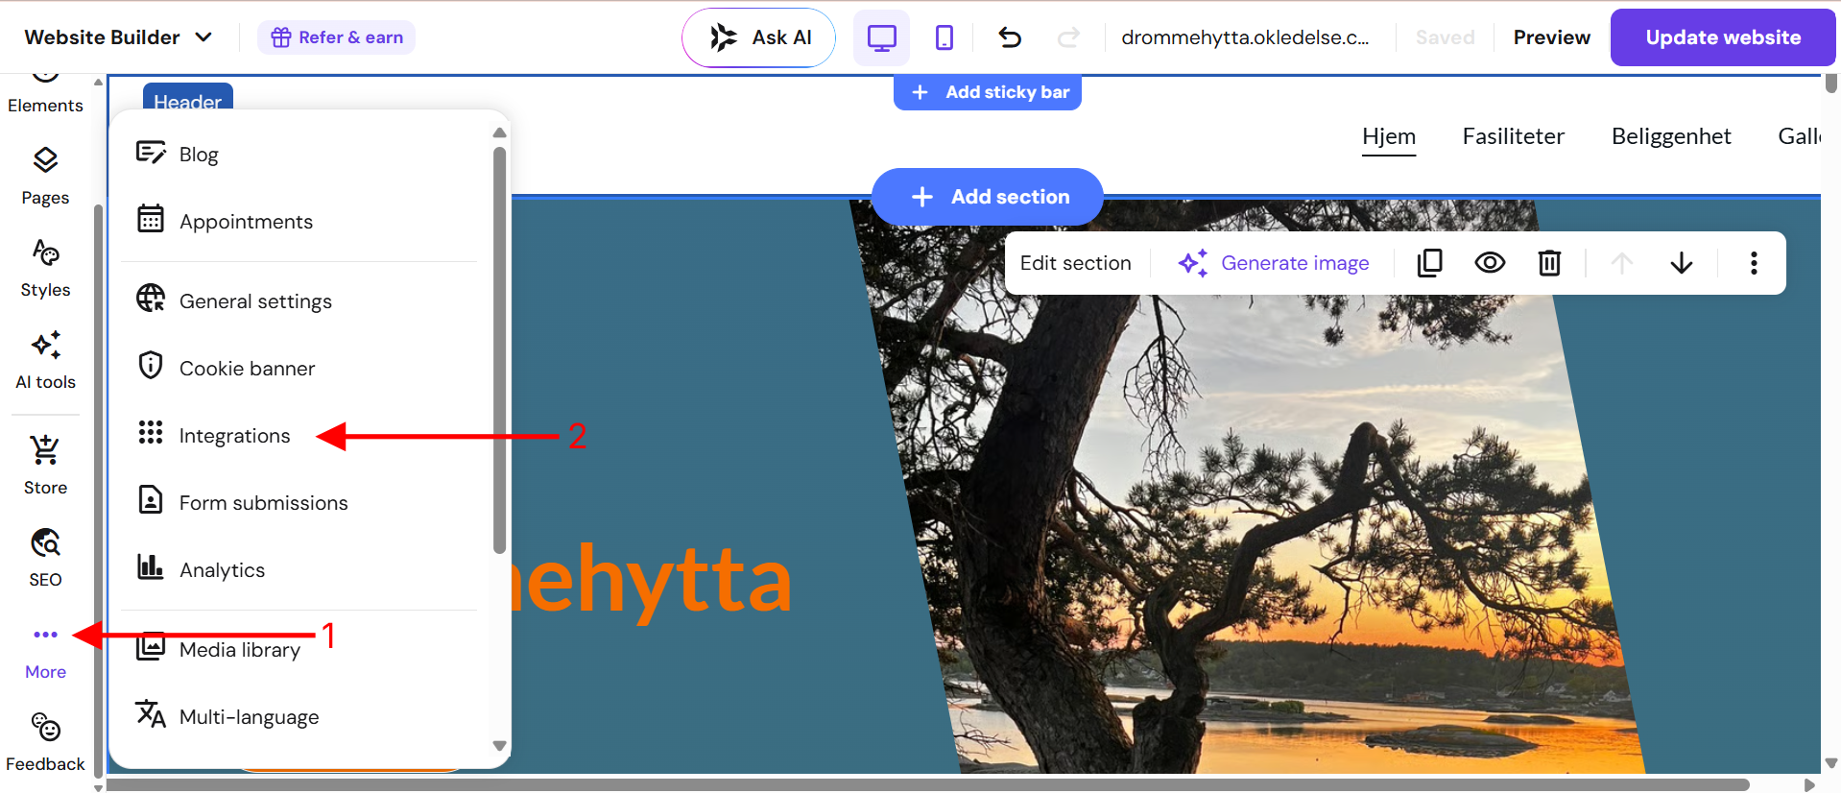The height and width of the screenshot is (793, 1841).
Task: Switch to mobile view
Action: (944, 37)
